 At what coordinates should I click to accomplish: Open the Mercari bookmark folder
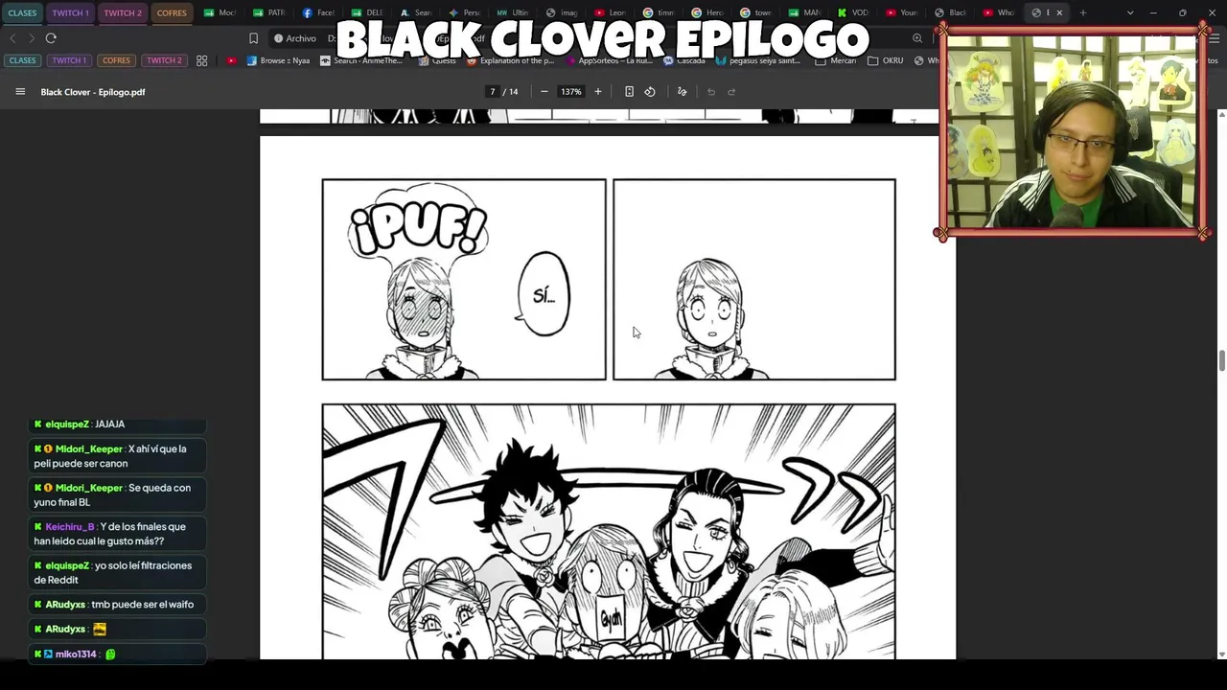[836, 60]
